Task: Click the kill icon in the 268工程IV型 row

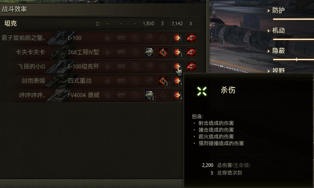Action: click(x=191, y=52)
